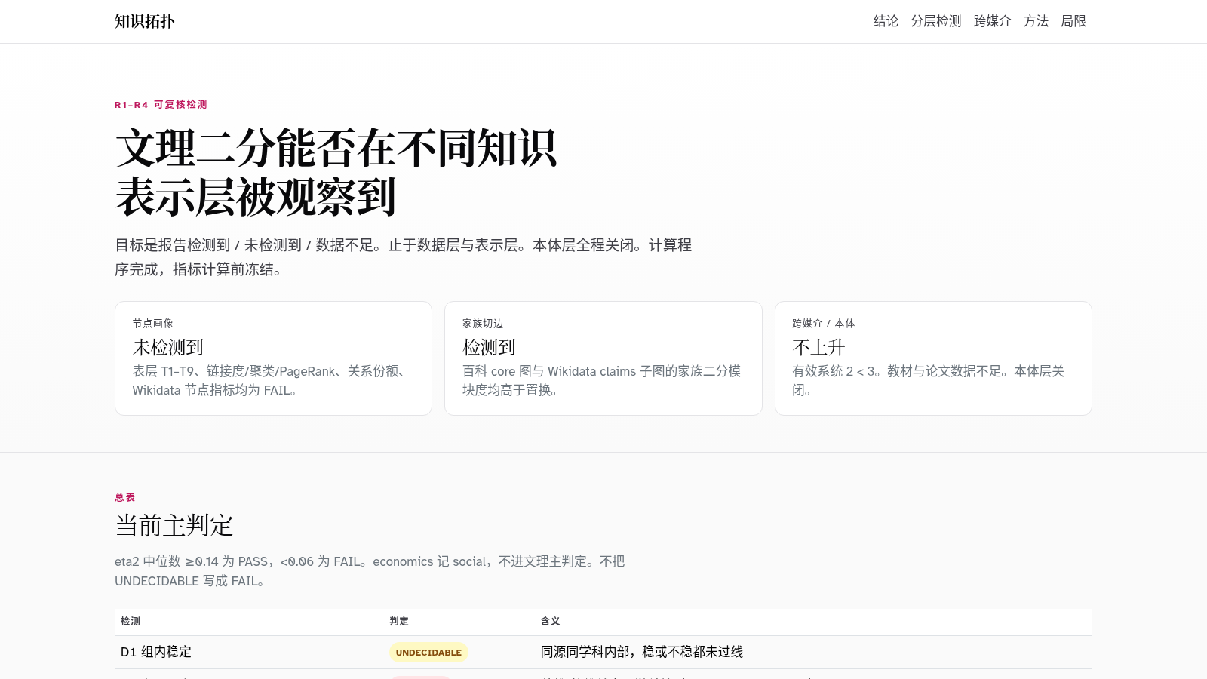Click the R1–R4 可复核检测 label
Screen dimensions: 1207x679
pos(161,105)
